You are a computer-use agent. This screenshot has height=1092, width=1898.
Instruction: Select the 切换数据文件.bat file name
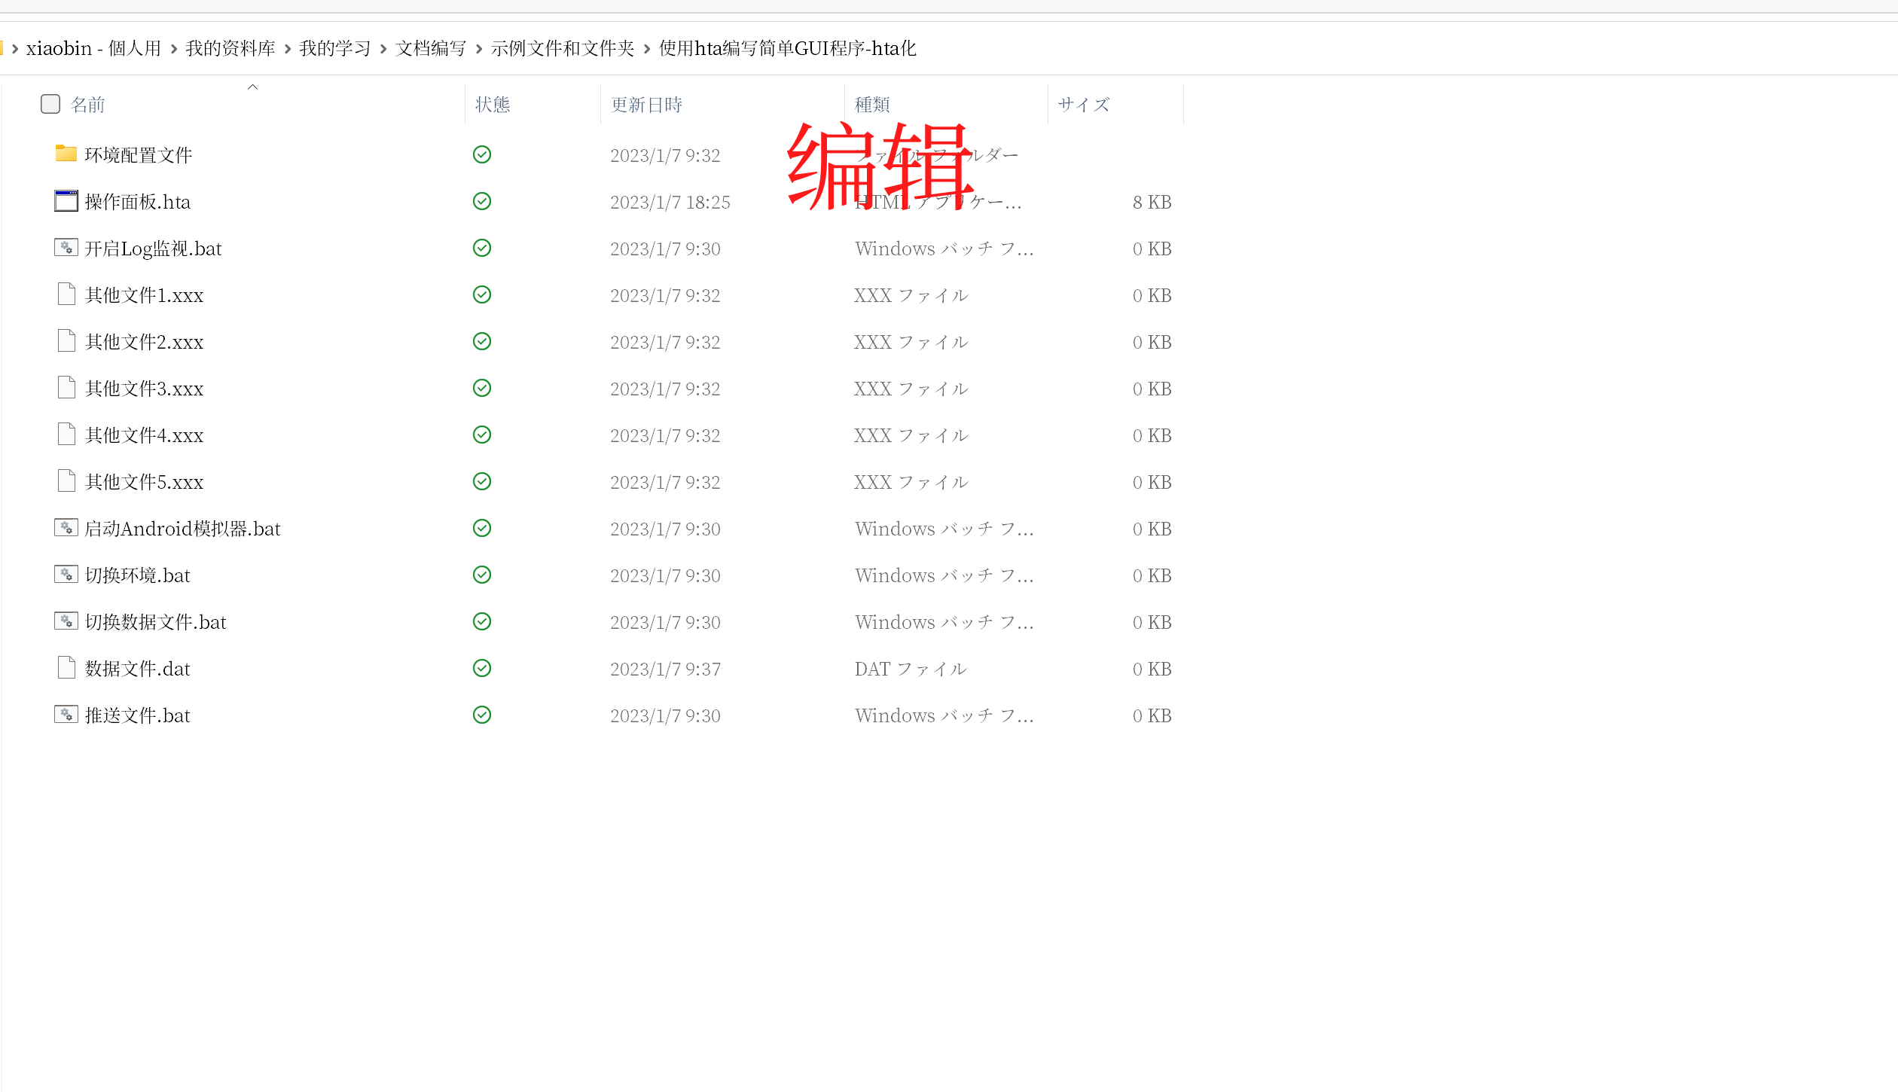point(155,622)
